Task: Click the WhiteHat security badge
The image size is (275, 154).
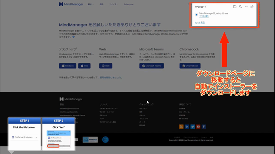Action: (x=90, y=140)
